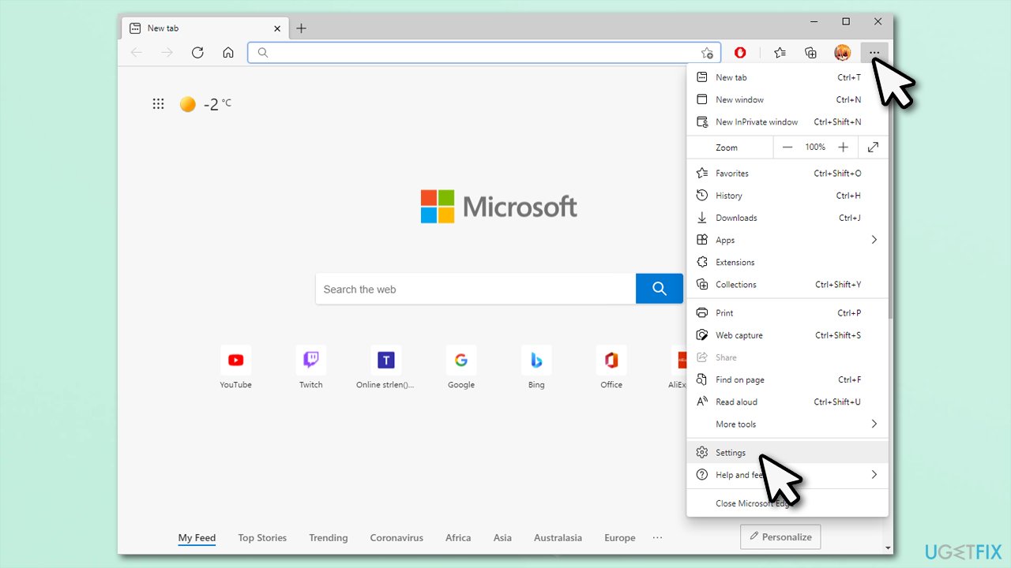Expand the More tools submenu
The image size is (1011, 568).
874,424
